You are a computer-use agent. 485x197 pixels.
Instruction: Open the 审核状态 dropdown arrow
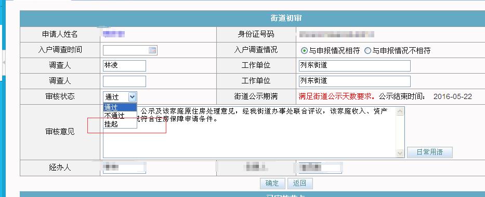(132, 97)
